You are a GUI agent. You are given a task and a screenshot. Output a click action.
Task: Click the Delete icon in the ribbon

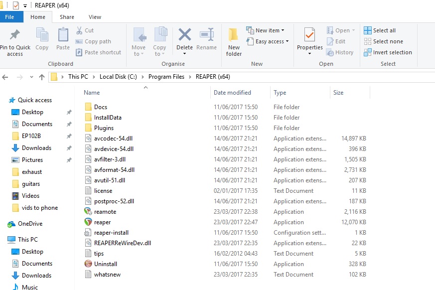(x=184, y=36)
